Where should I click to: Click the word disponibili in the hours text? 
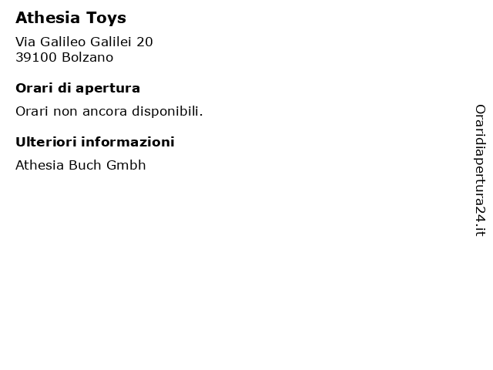(x=167, y=111)
